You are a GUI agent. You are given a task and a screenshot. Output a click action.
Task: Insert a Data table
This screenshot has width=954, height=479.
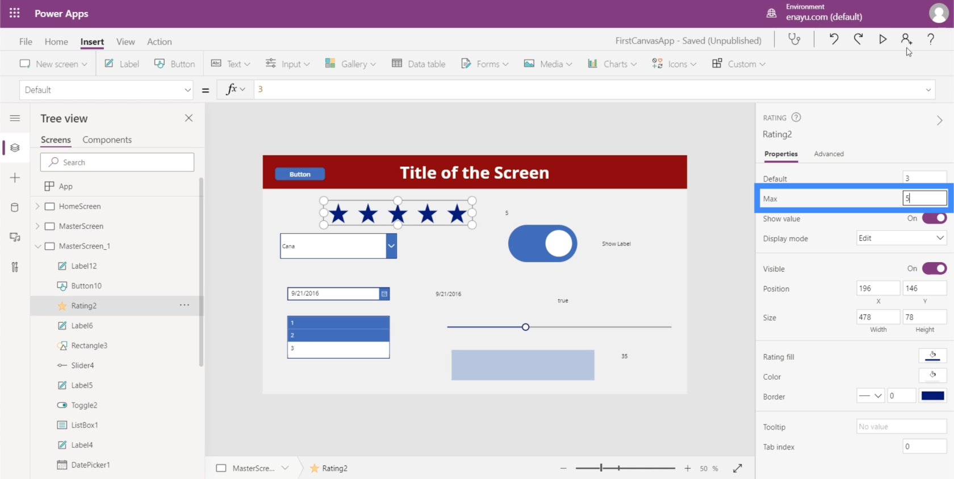click(x=419, y=64)
